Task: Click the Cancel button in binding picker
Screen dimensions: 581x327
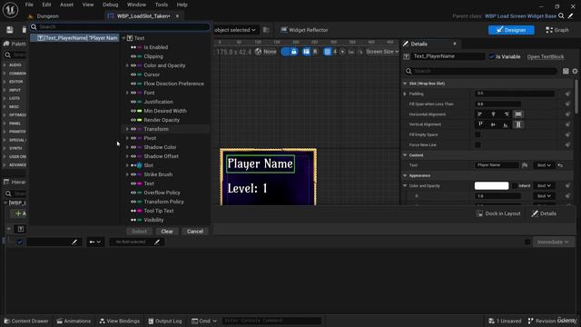Action: pos(195,232)
